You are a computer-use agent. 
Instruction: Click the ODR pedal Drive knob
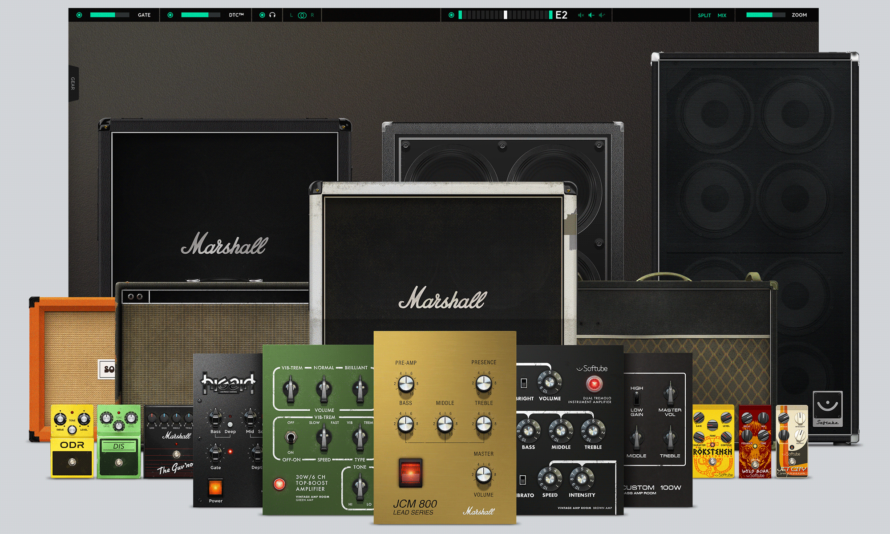point(60,419)
